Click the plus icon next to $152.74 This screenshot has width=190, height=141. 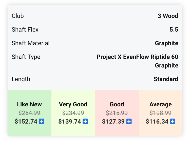tap(42, 122)
